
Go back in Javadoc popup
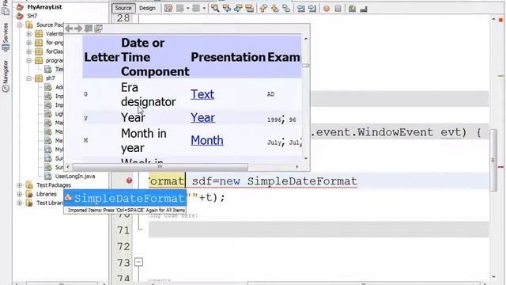[69, 28]
